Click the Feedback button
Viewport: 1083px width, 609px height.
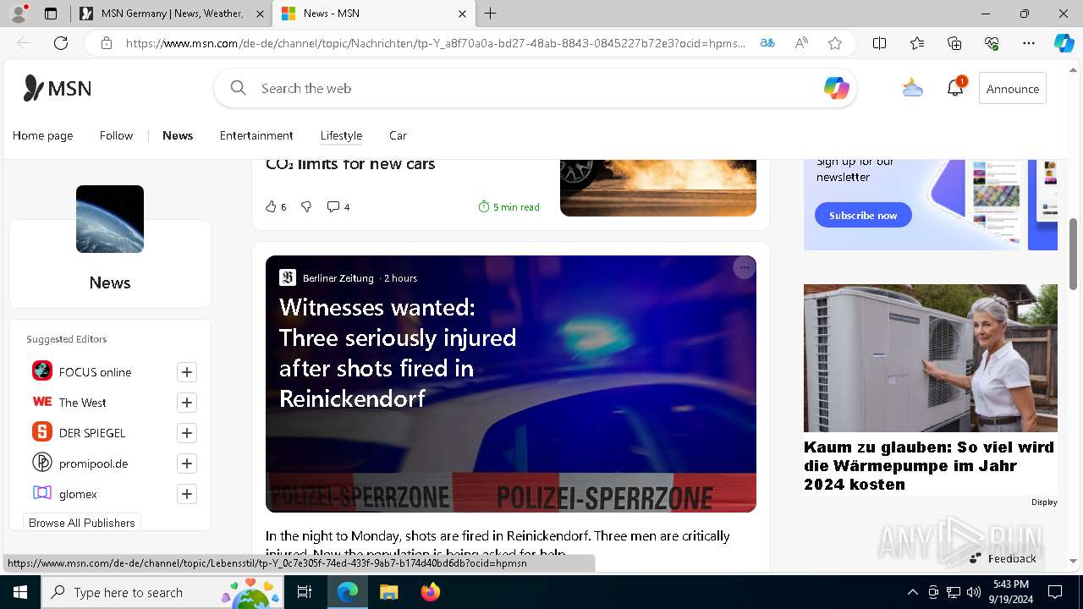tap(1003, 558)
